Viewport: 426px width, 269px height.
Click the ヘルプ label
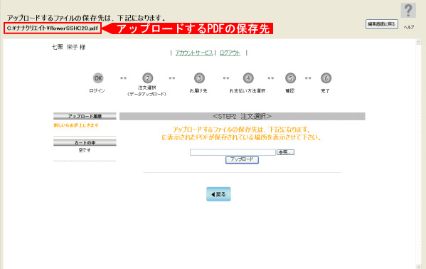coord(409,27)
